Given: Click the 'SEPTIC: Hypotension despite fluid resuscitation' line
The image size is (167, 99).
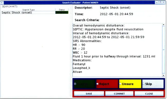Looking at the screenshot, I should pyautogui.click(x=108, y=29).
